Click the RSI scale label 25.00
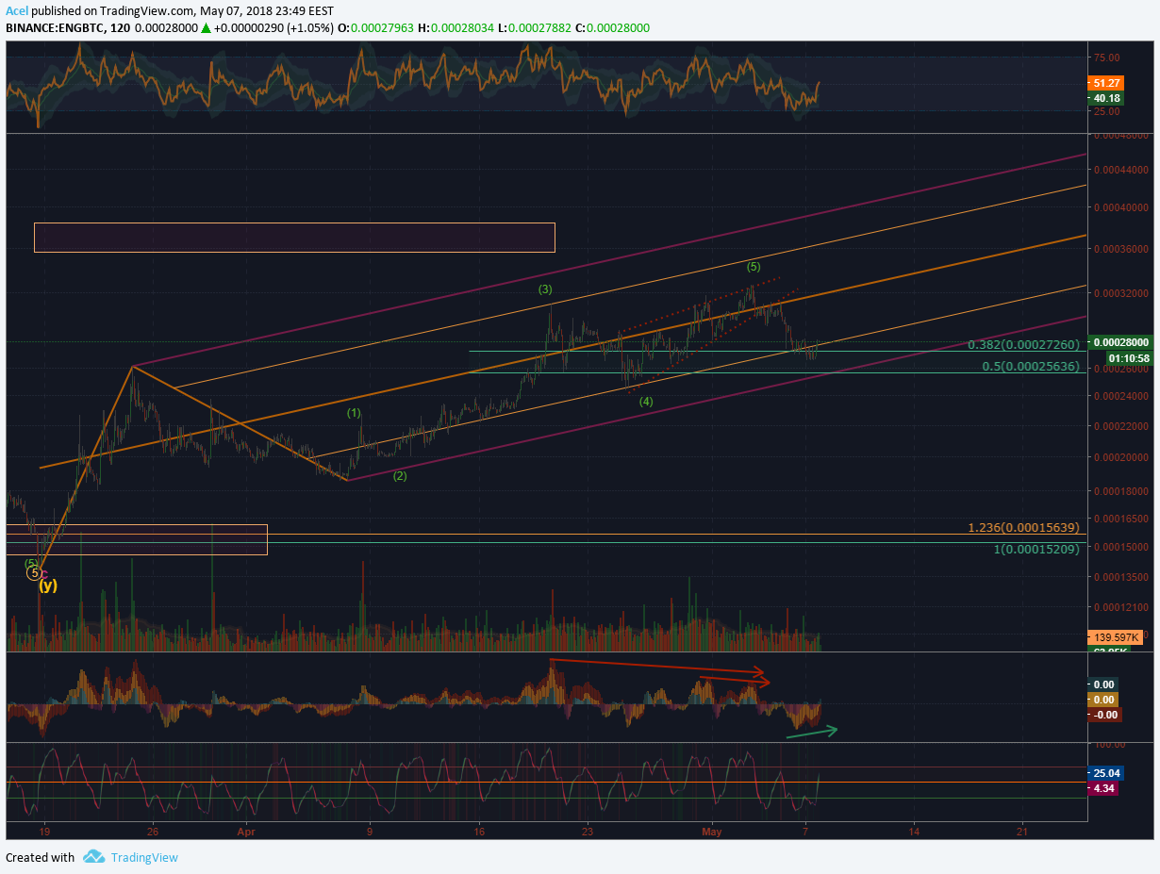This screenshot has height=874, width=1160. (x=1108, y=111)
